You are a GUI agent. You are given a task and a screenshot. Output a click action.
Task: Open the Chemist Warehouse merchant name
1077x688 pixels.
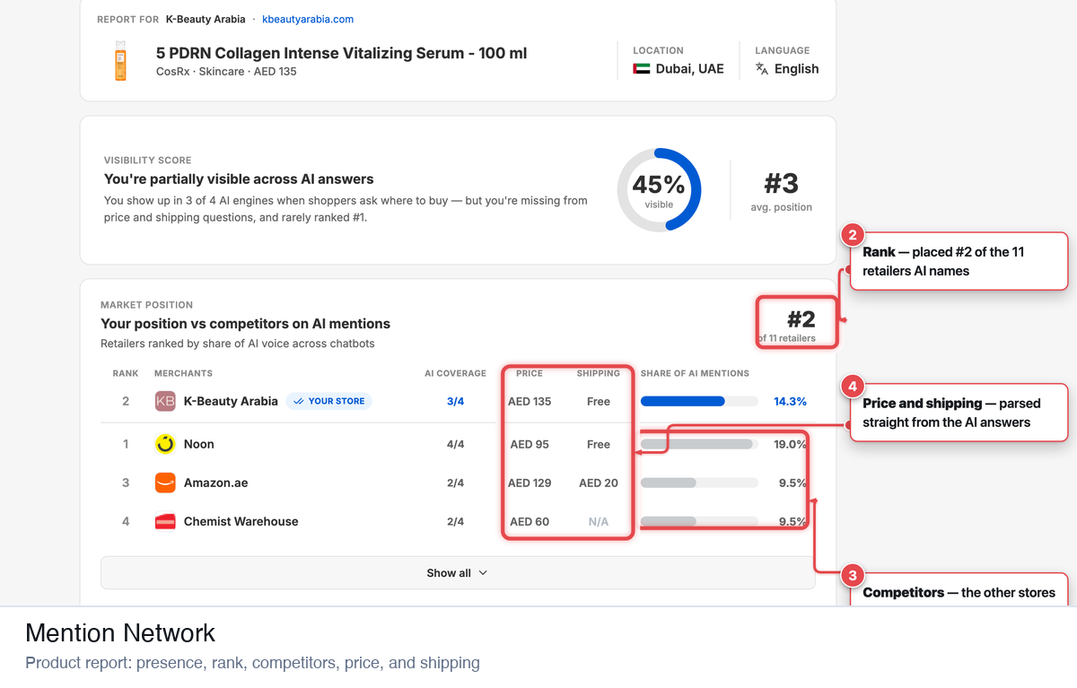point(241,521)
